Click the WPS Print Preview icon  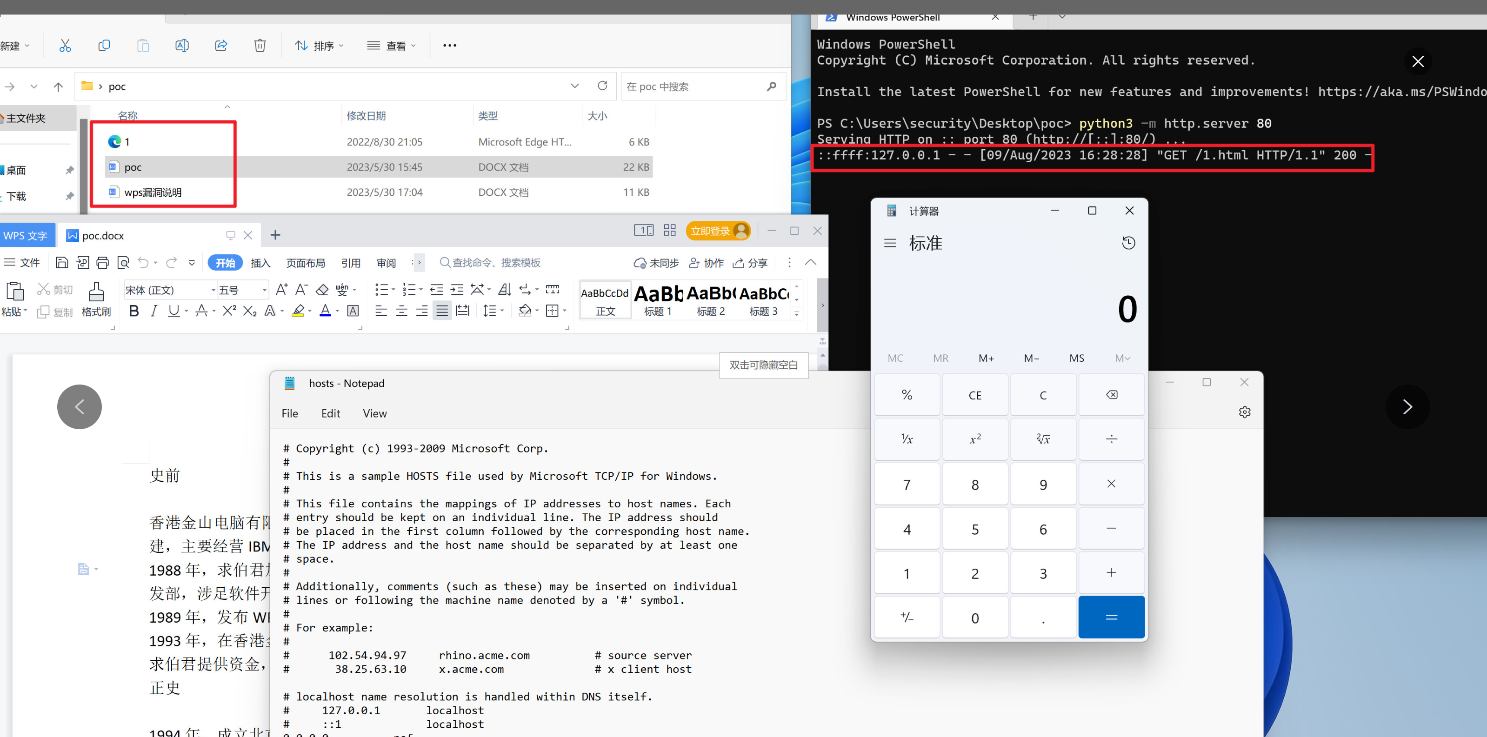(123, 263)
